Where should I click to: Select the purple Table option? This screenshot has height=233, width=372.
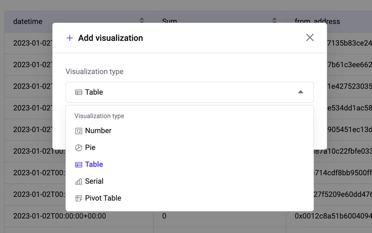click(94, 165)
